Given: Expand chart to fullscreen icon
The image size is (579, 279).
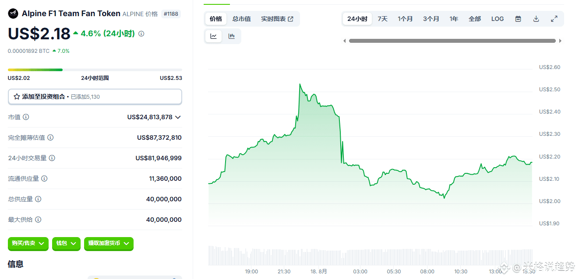Looking at the screenshot, I should coord(554,19).
